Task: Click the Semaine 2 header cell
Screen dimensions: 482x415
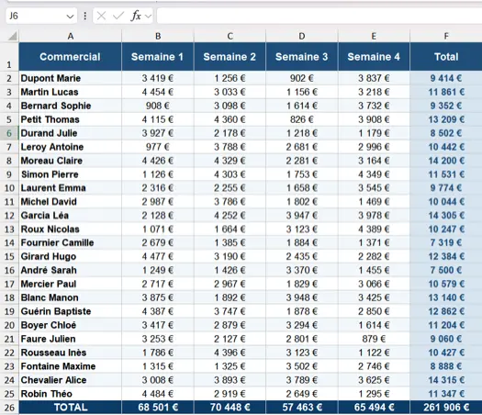Action: click(x=230, y=57)
